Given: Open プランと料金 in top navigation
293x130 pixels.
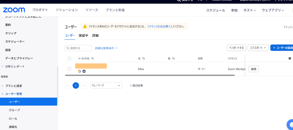Looking at the screenshot, I should point(115,10).
